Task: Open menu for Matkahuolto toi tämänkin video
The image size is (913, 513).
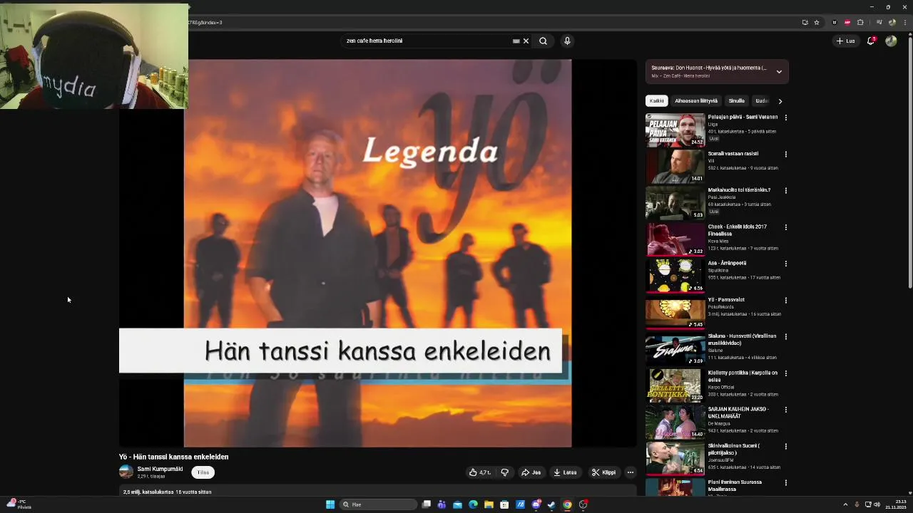Action: [786, 191]
